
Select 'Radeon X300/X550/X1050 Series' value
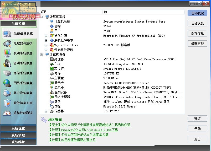click(126, 83)
